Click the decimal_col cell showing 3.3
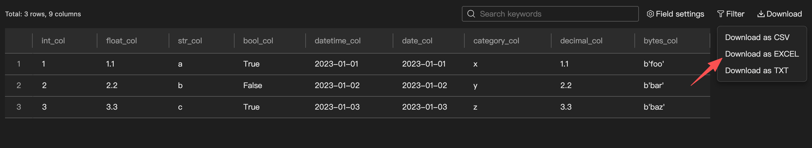 [566, 107]
